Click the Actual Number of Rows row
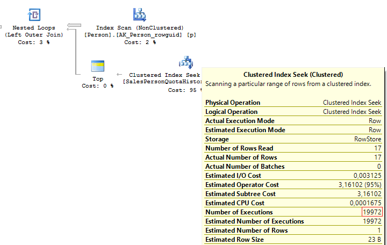Viewport: 387px width, 245px height. (293, 157)
